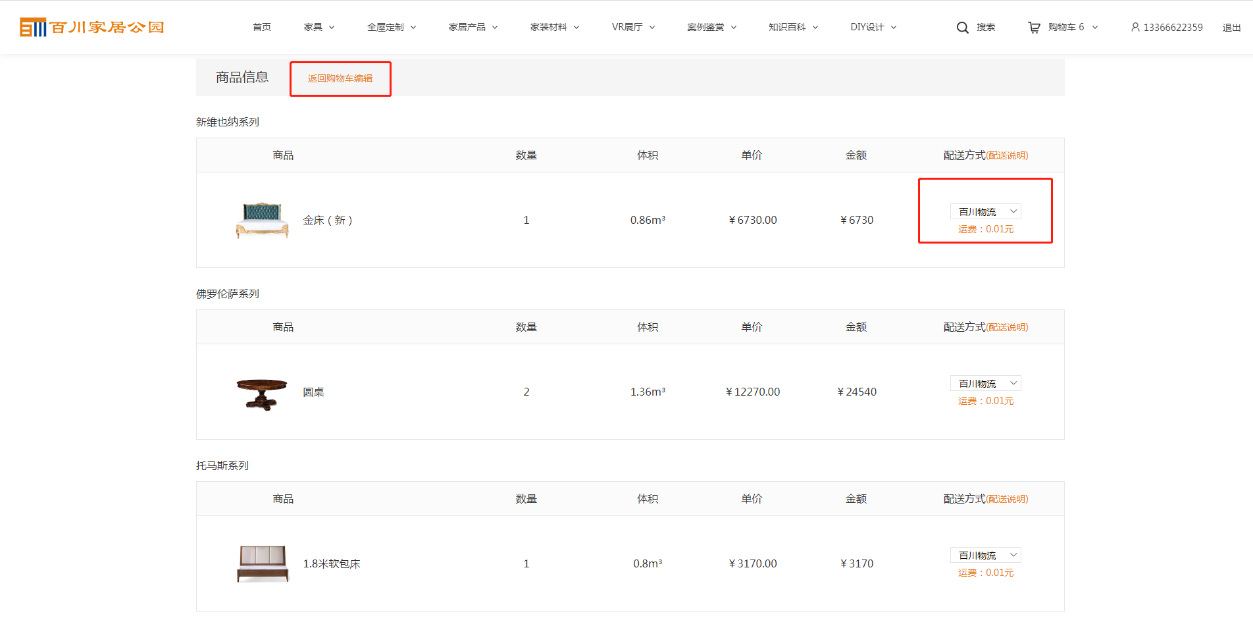Open 配送说明 link in 新维也纳系列 table
Viewport: 1253px width, 626px height.
point(1007,155)
